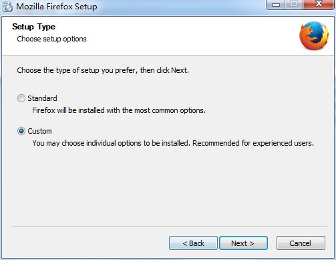Click the 'Choose the type of setup' instruction
Image resolution: width=336 pixels, height=260 pixels.
[103, 70]
